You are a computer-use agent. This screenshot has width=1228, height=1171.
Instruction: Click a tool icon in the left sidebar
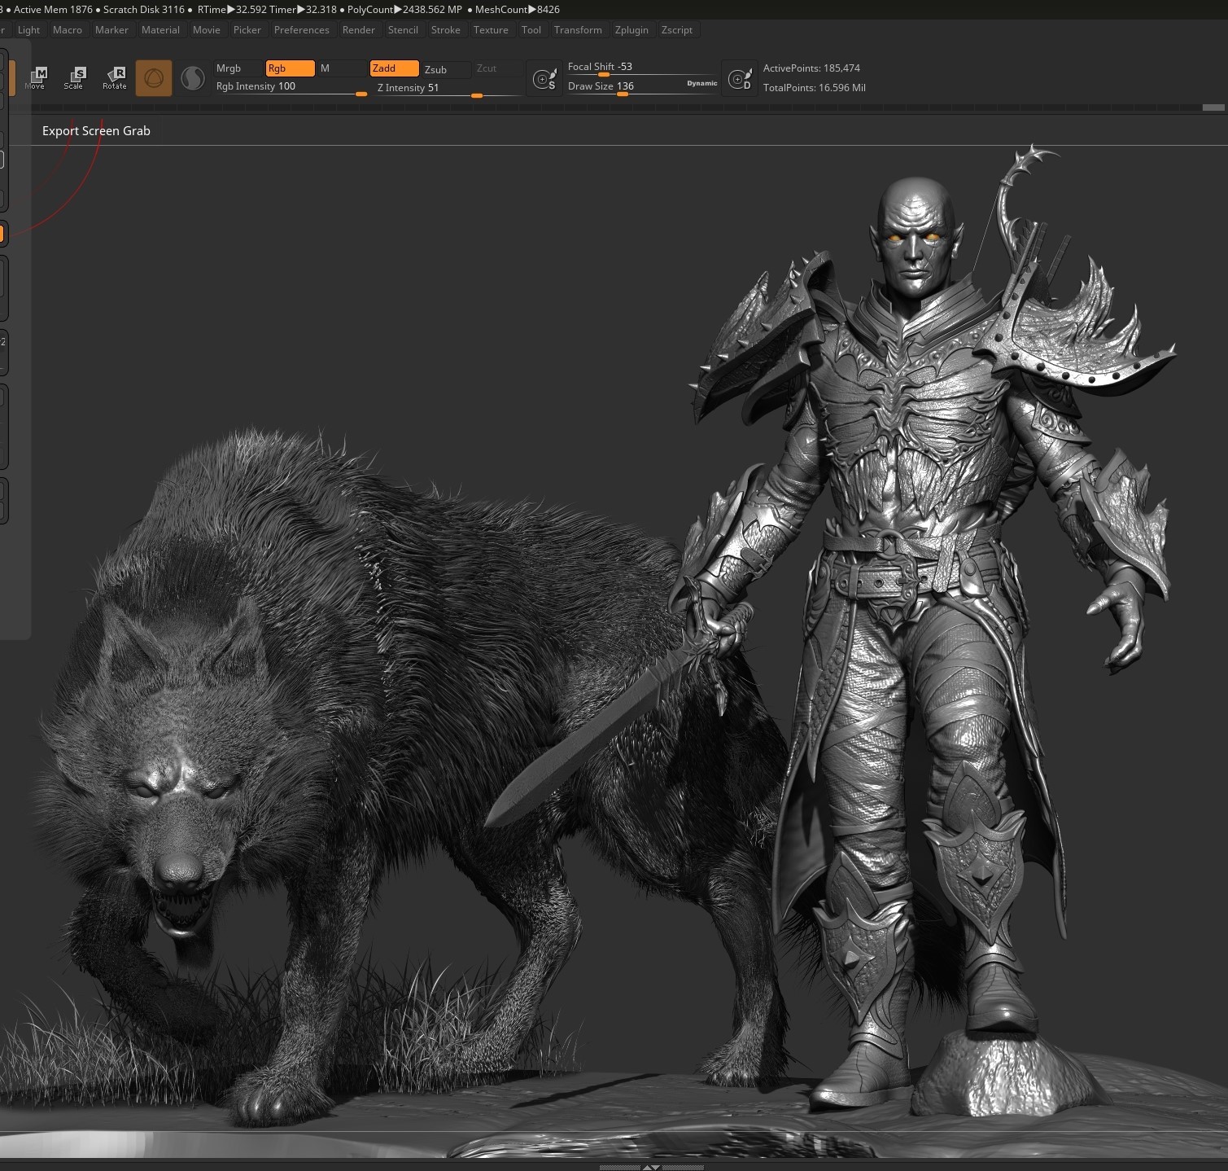[4, 234]
